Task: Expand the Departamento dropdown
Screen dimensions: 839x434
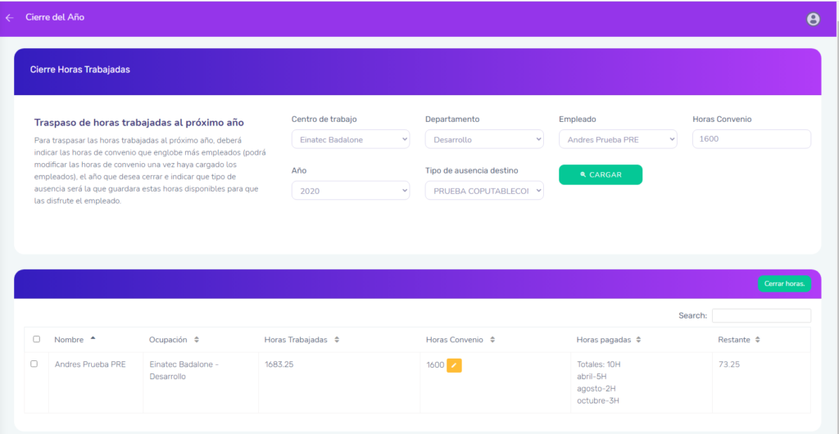Action: pos(483,139)
